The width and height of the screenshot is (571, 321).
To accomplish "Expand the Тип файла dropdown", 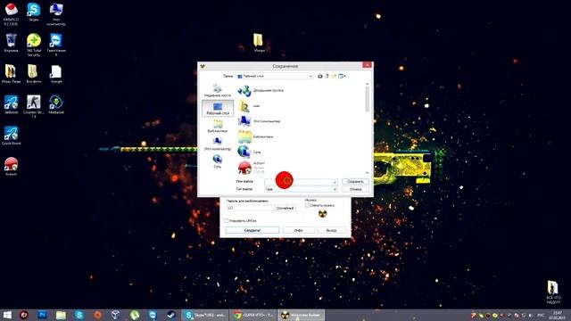I will point(335,189).
